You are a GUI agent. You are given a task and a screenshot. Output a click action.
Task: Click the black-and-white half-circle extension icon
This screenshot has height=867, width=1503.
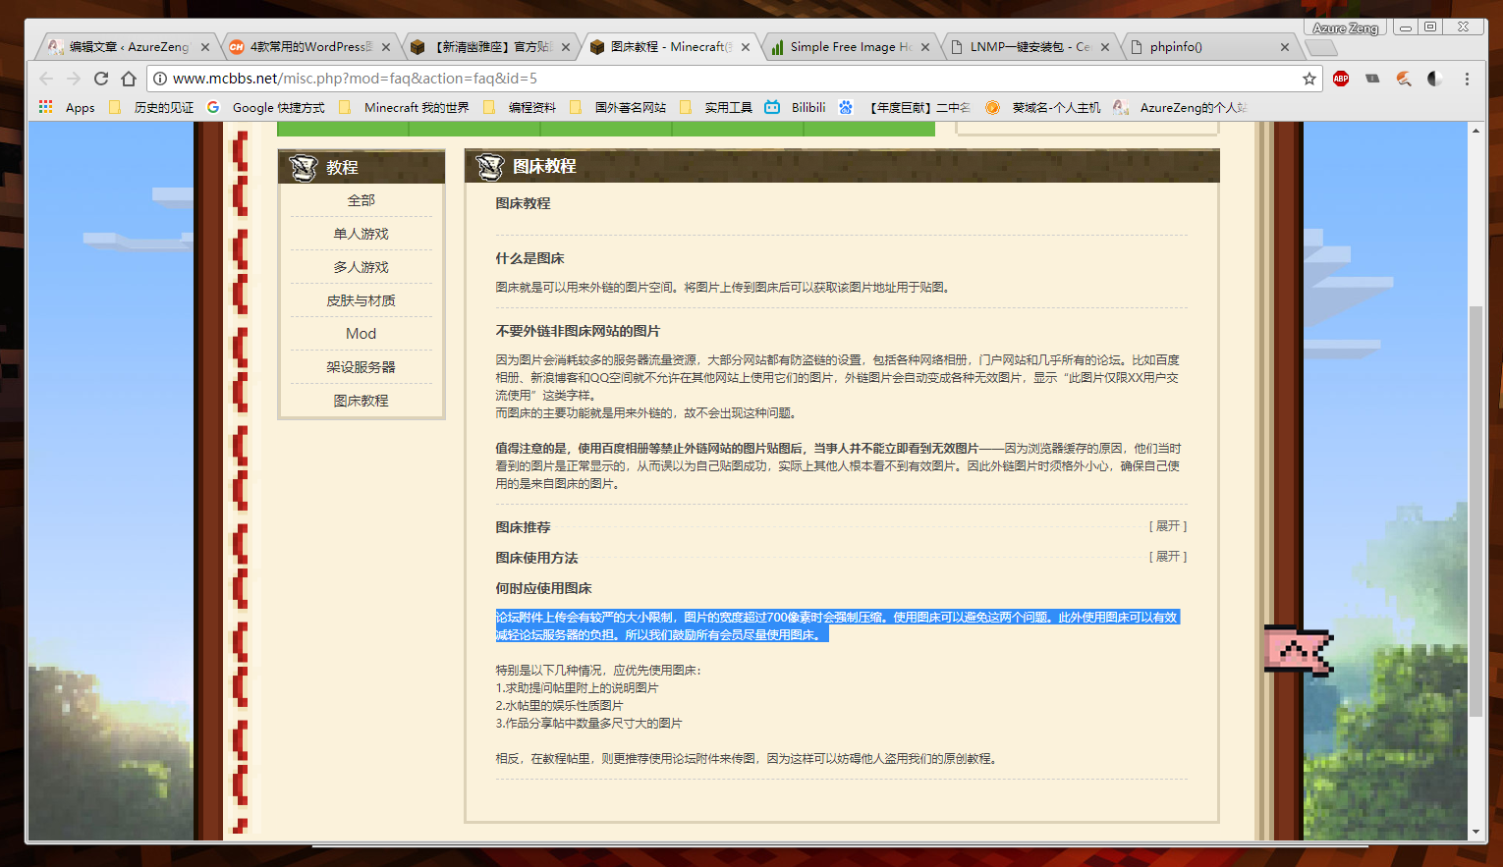(1435, 79)
